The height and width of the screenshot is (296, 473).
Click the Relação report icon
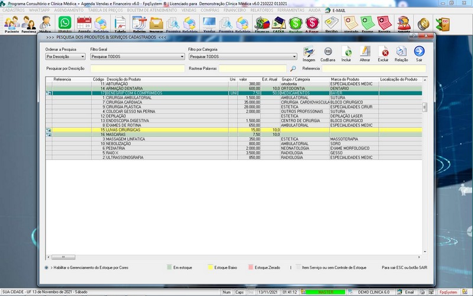(x=401, y=54)
